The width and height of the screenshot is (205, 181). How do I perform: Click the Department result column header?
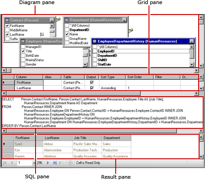pos(117,138)
